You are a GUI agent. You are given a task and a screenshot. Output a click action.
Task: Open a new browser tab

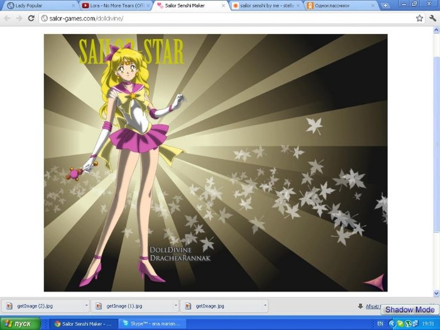[x=385, y=6]
